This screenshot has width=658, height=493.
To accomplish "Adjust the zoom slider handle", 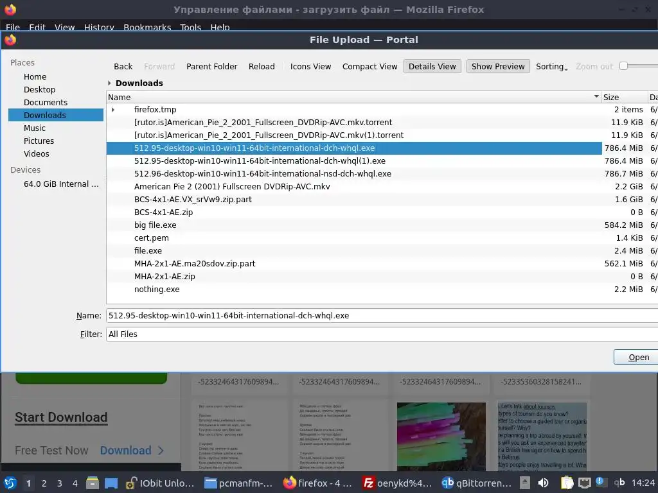I will tap(623, 66).
